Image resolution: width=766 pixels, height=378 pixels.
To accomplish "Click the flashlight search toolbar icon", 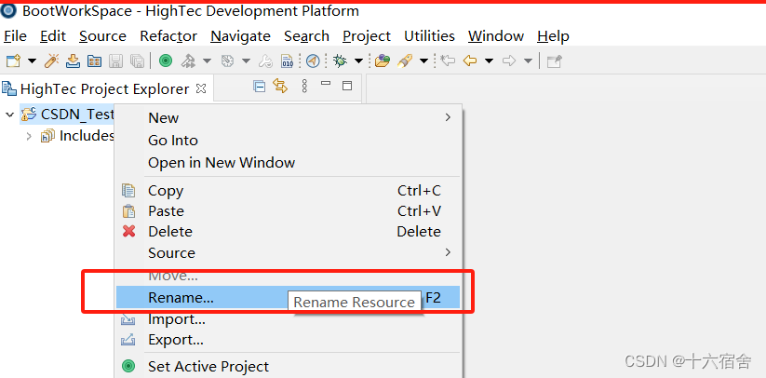I will [x=405, y=61].
